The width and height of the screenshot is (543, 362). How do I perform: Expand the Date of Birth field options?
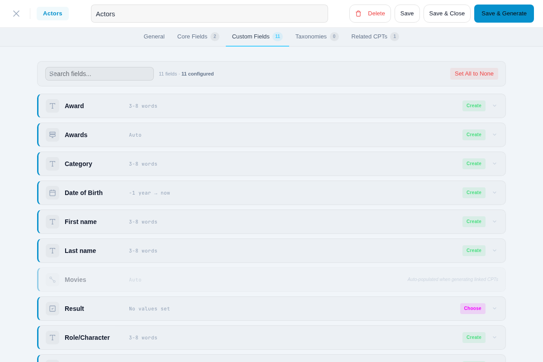coord(495,193)
